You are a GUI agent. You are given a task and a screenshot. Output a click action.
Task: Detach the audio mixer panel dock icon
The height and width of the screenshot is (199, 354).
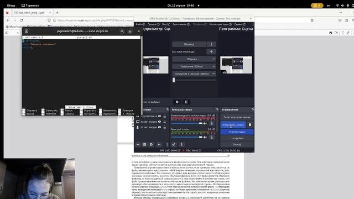coord(217,109)
